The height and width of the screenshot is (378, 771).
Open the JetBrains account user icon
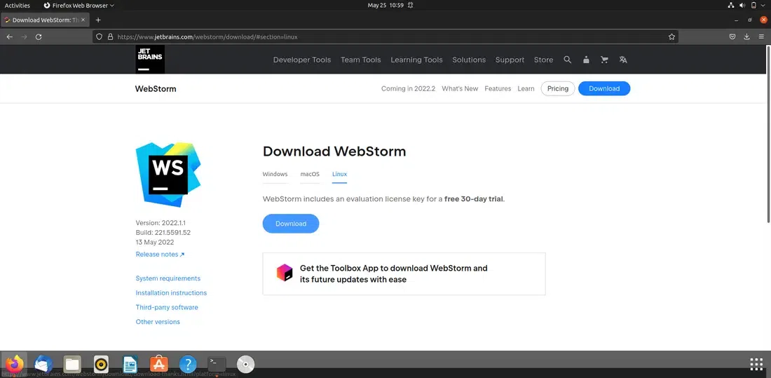coord(586,60)
